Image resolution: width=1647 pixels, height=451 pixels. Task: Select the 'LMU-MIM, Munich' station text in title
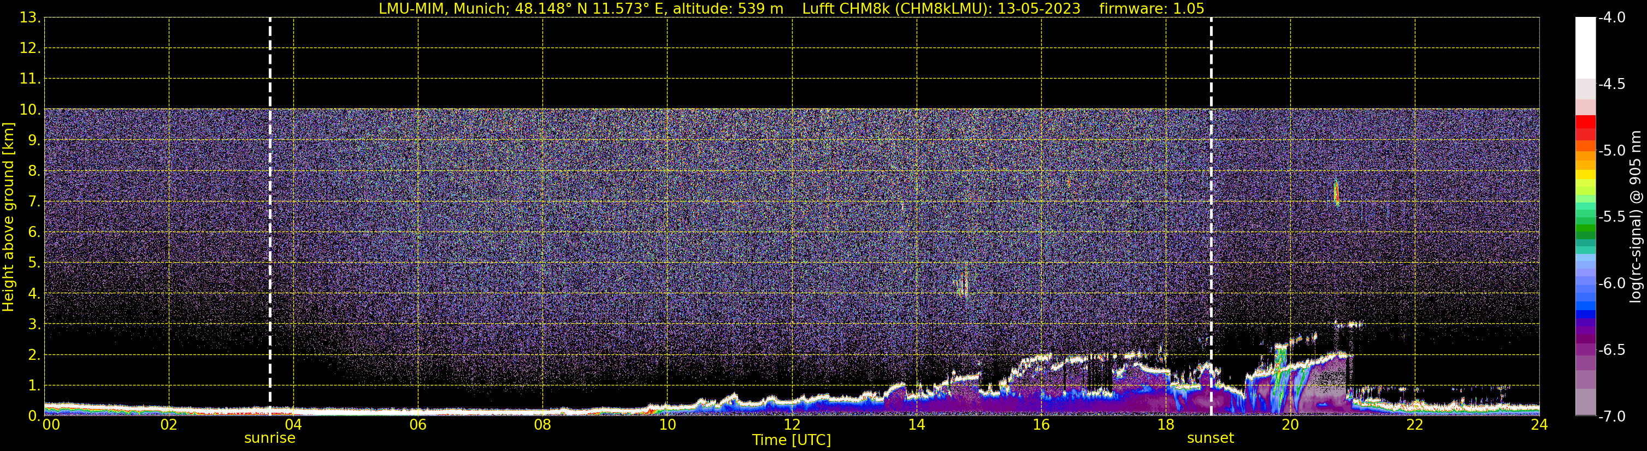442,9
